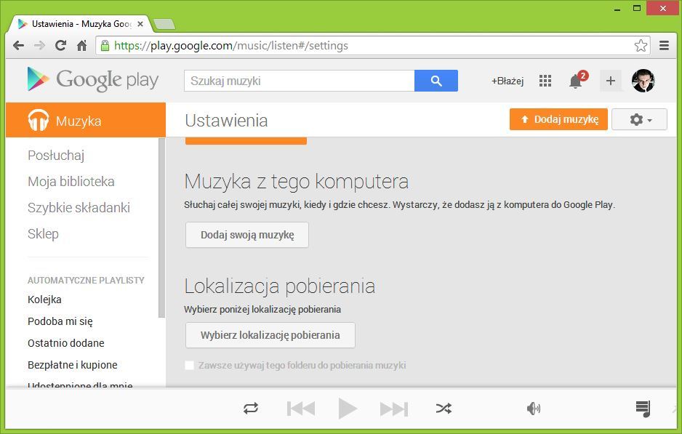Click the blue search magnifier button
The image size is (682, 434).
pos(436,81)
